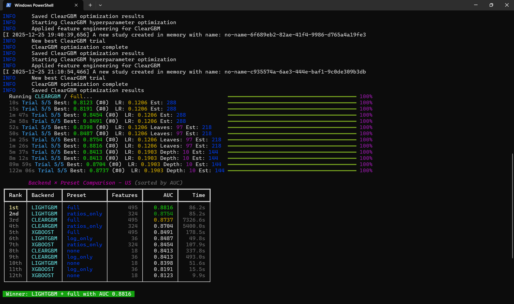Click table AUC cell 0.8704 in 4th row
514x304 pixels.
(x=163, y=226)
